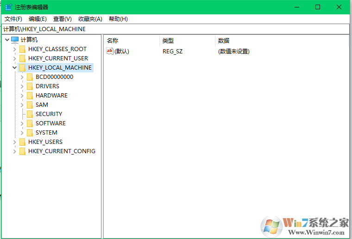Image resolution: width=352 pixels, height=239 pixels.
Task: Click the SOFTWARE key folder icon
Action: tap(30, 123)
